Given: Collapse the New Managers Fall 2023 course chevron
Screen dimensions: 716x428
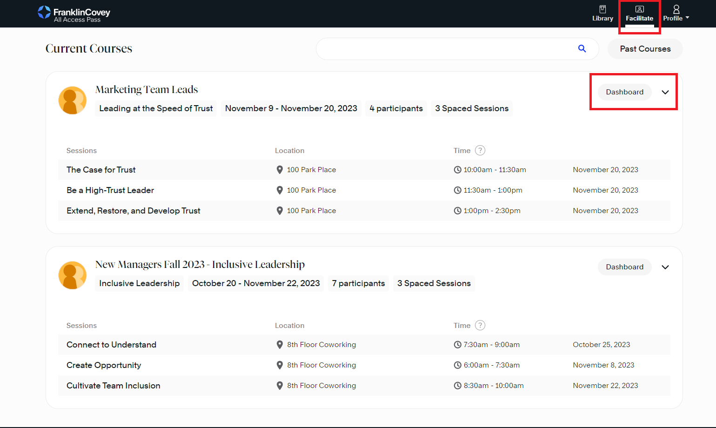Looking at the screenshot, I should pos(665,267).
